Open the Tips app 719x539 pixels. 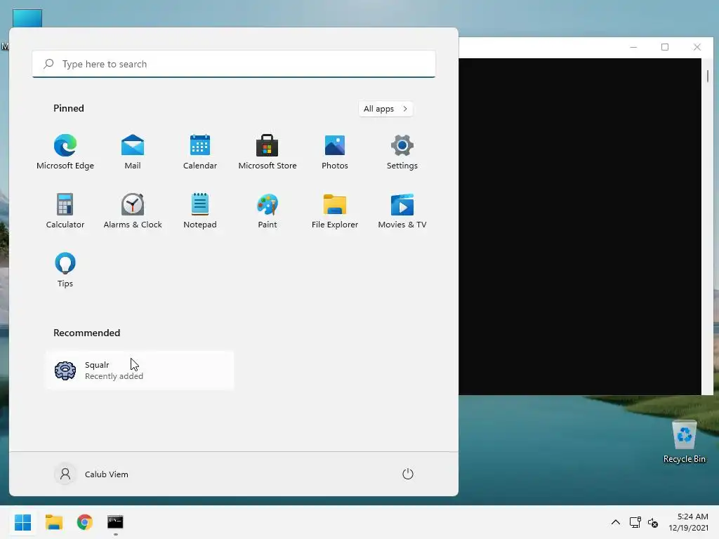65,270
